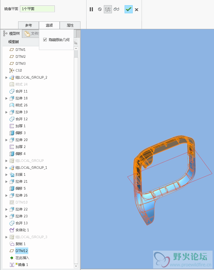
Task: Click the 偏移 5 offset icon
Action: (x=12, y=188)
